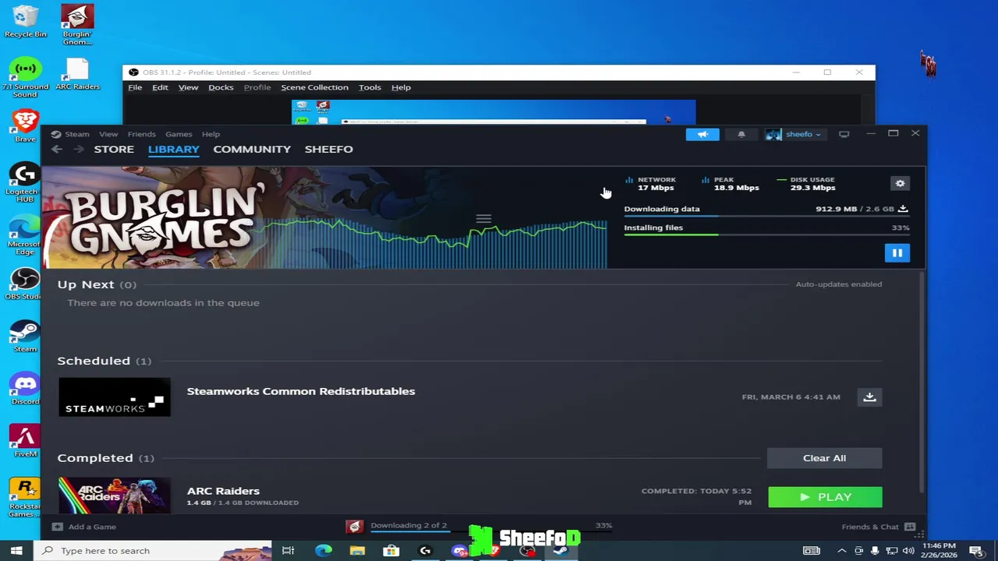Open Steam notifications bell
The width and height of the screenshot is (998, 561).
(x=741, y=134)
